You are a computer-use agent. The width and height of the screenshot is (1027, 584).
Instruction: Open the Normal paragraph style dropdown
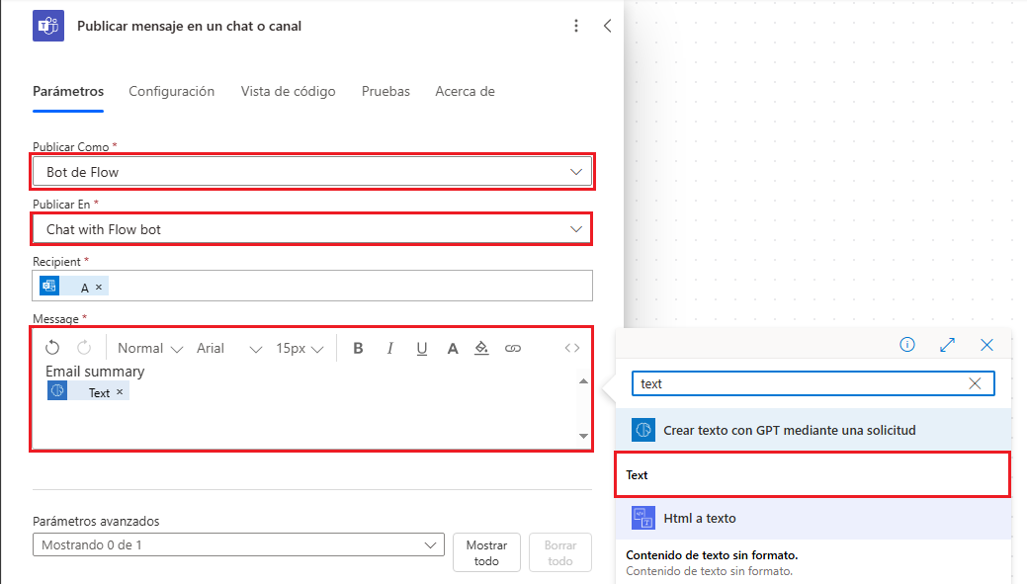[x=150, y=348]
